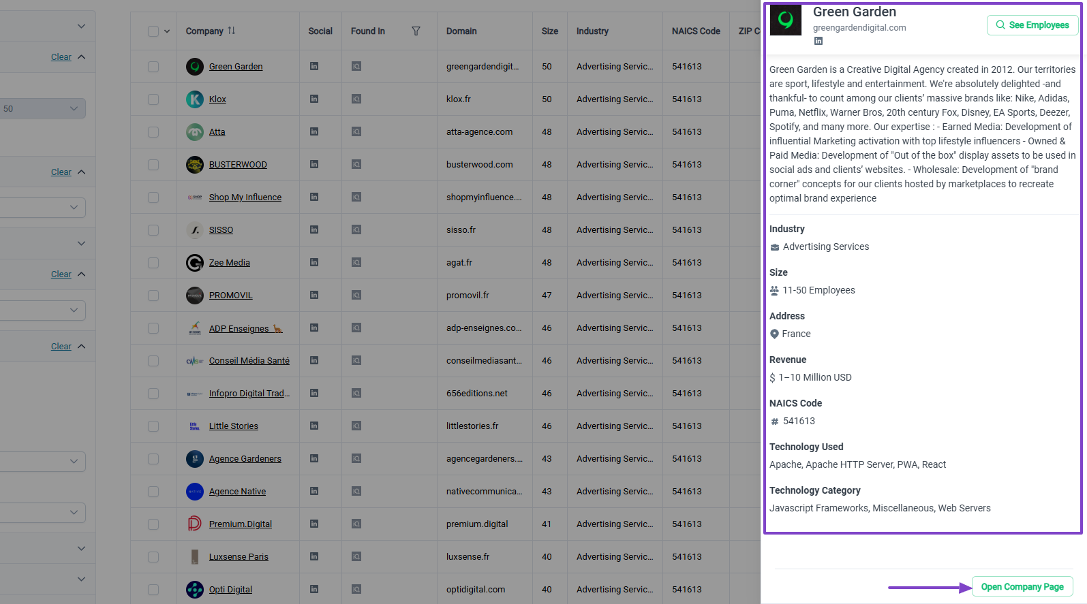This screenshot has width=1087, height=604.
Task: Open LinkedIn icon in Luxsense Paris row
Action: [x=314, y=556]
